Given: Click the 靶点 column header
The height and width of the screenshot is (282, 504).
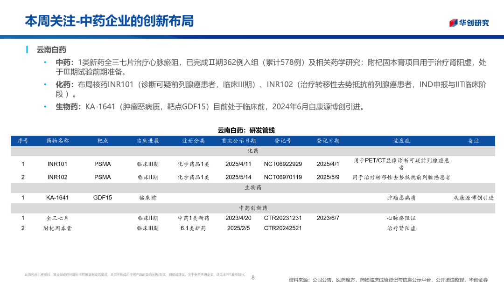Looking at the screenshot, I should click(x=103, y=141).
